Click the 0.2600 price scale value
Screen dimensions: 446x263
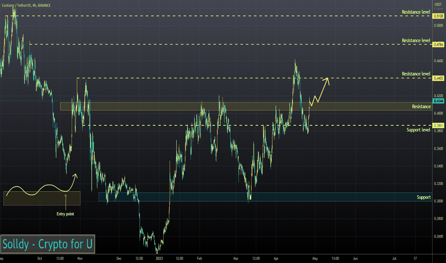point(438,236)
